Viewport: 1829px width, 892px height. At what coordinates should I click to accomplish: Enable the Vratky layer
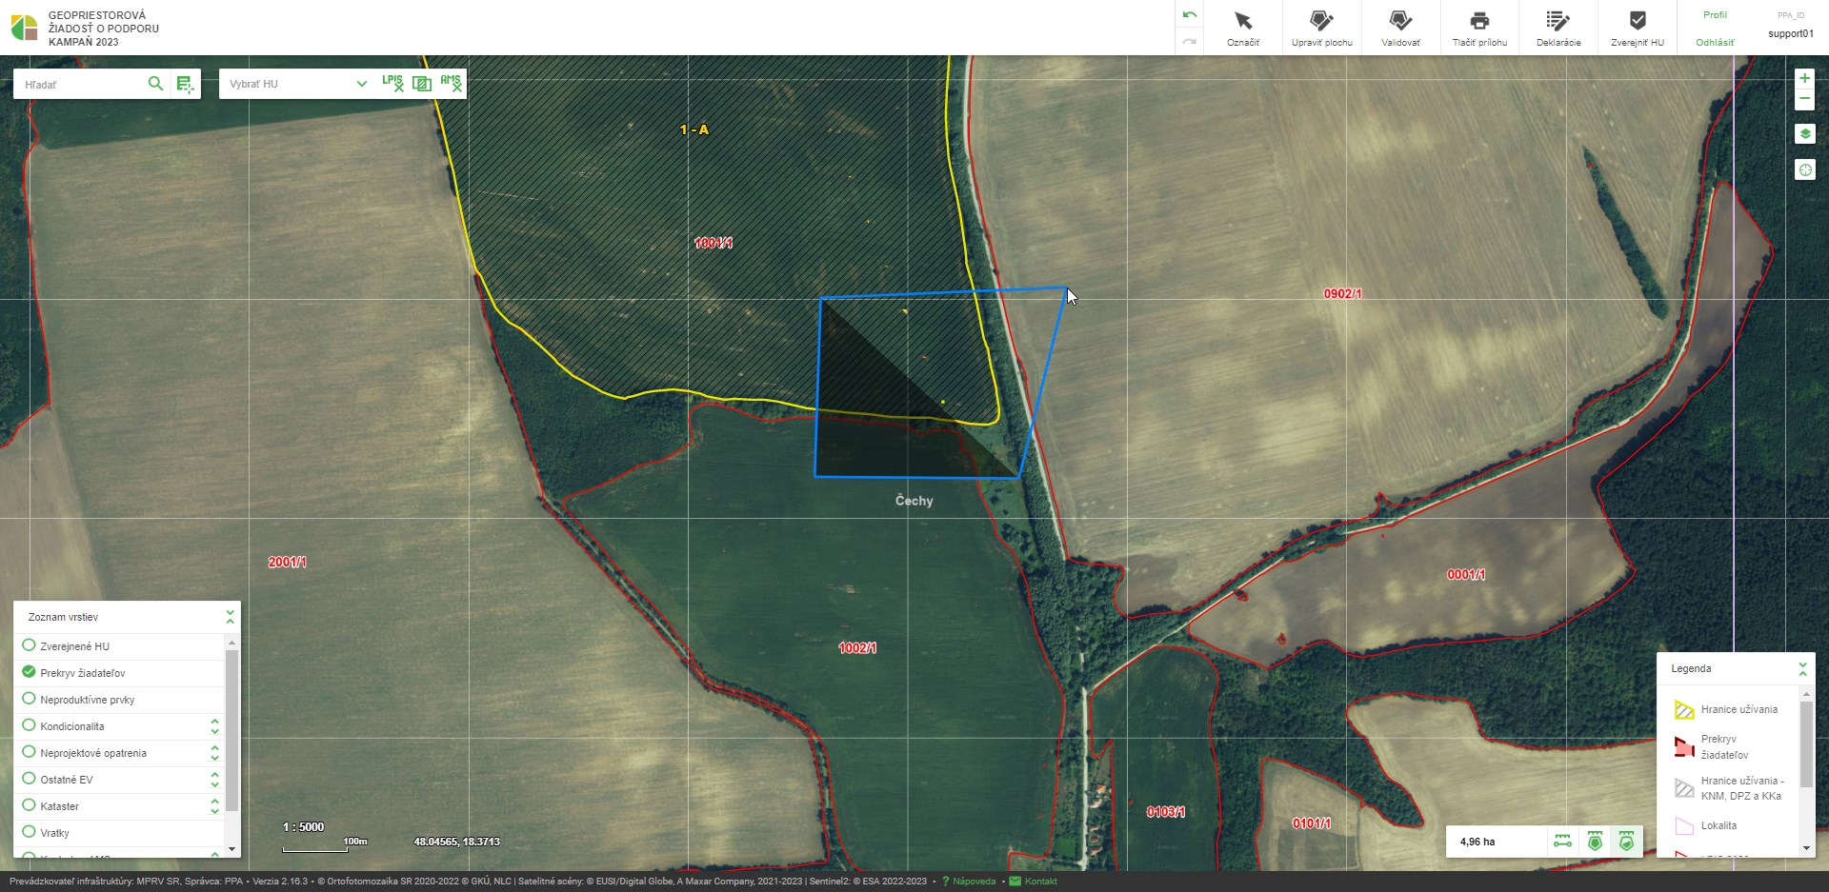[29, 832]
